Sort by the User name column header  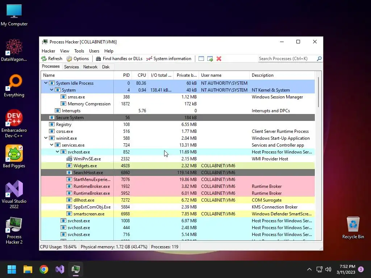tap(224, 75)
